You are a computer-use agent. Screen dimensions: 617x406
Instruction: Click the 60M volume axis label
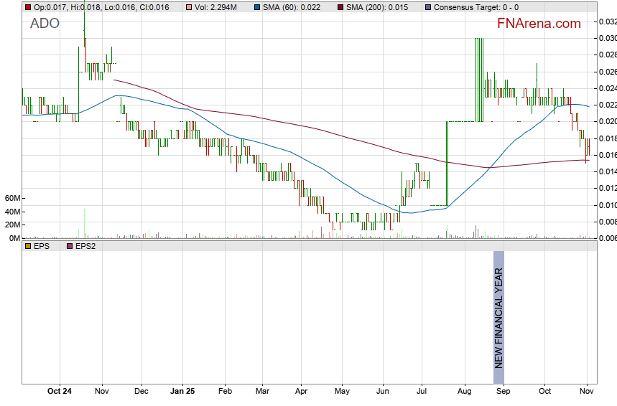click(x=11, y=198)
